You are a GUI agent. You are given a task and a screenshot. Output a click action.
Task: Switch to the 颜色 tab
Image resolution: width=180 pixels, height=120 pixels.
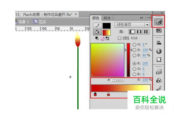pos(96,18)
